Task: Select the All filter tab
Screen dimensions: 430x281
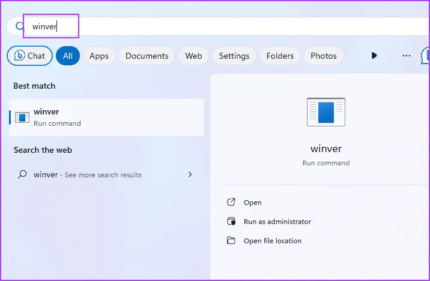Action: (x=68, y=56)
